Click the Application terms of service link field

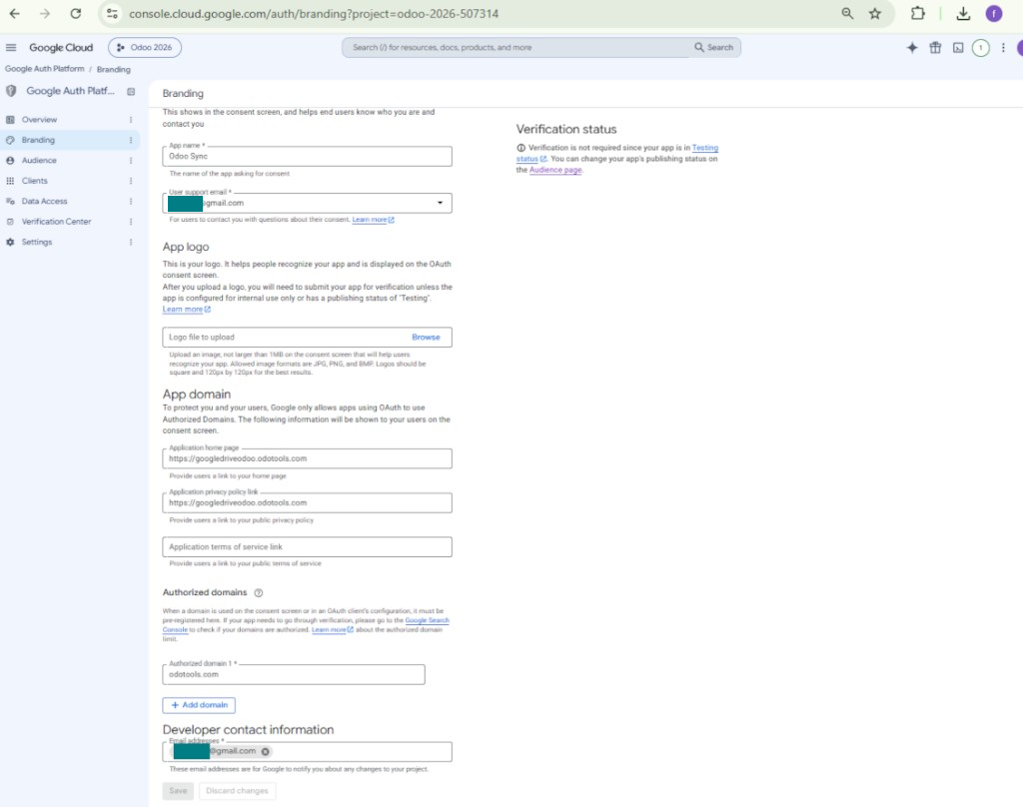pyautogui.click(x=307, y=546)
